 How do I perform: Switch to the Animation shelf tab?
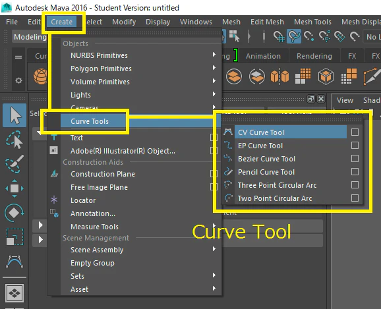point(263,56)
